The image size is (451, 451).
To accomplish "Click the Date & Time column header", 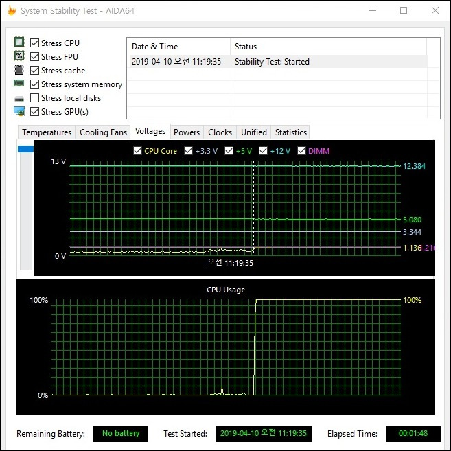I will point(178,47).
